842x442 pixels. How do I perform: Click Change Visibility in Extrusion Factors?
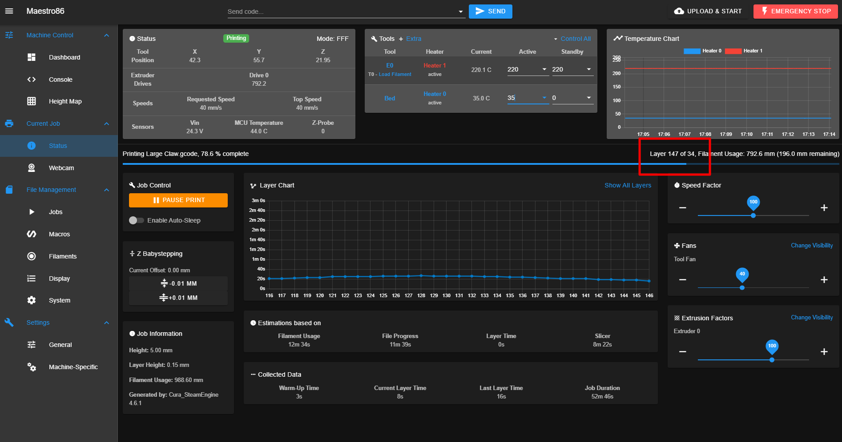812,317
